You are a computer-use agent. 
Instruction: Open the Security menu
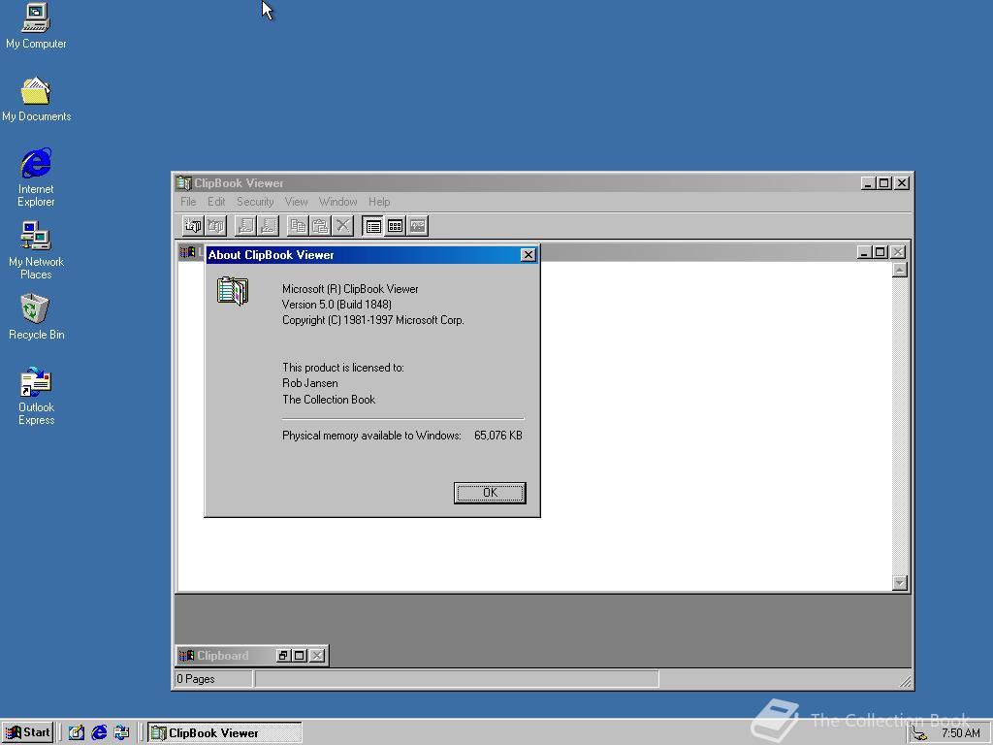(x=255, y=202)
